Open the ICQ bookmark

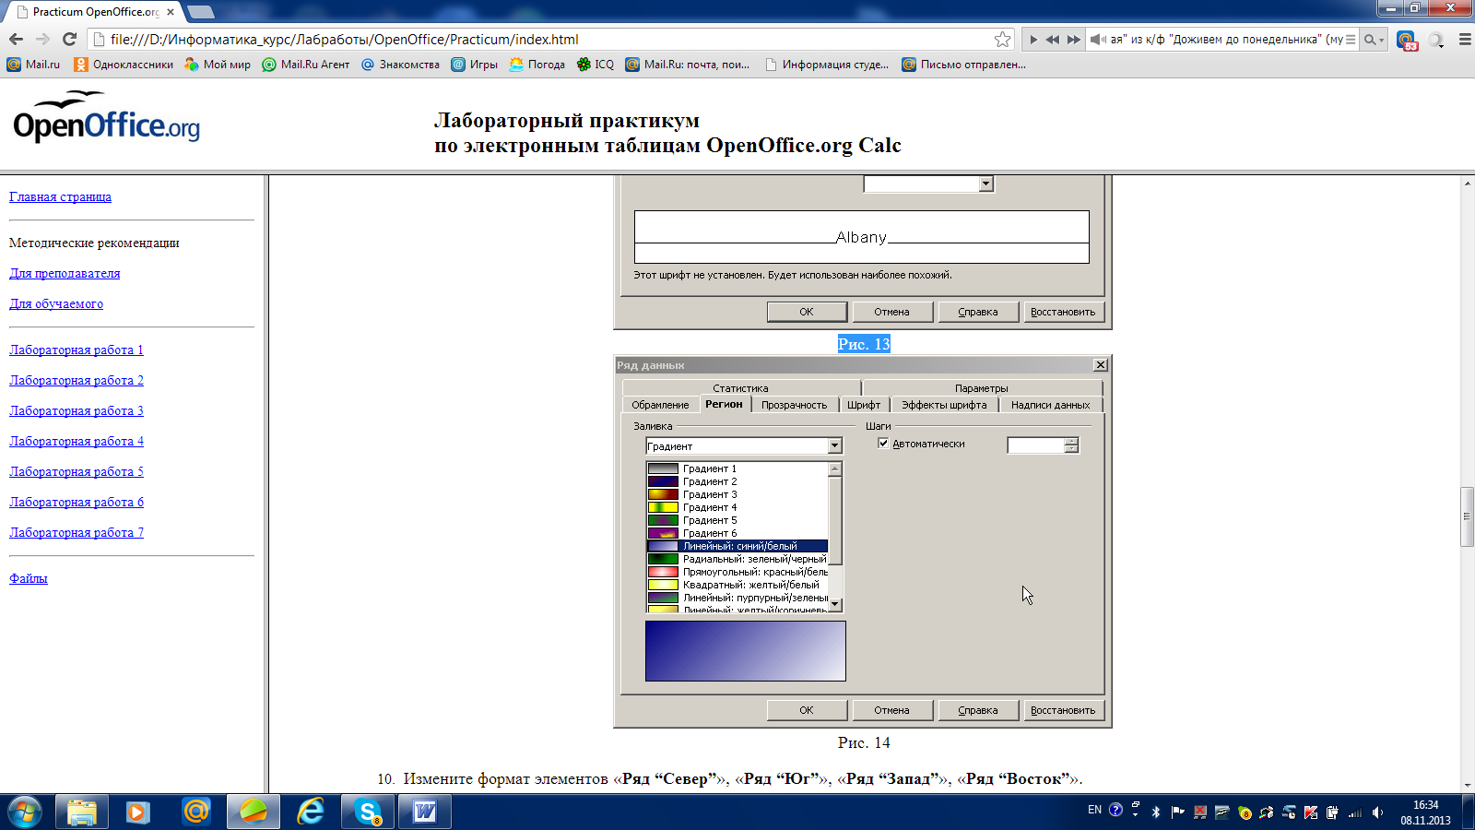(x=595, y=65)
